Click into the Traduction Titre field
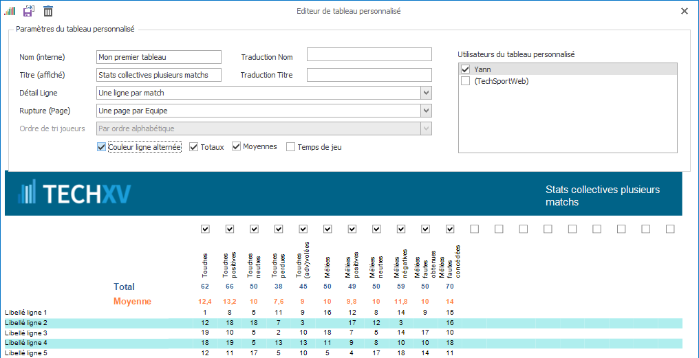Screen dimensions: 699x358 [x=369, y=75]
